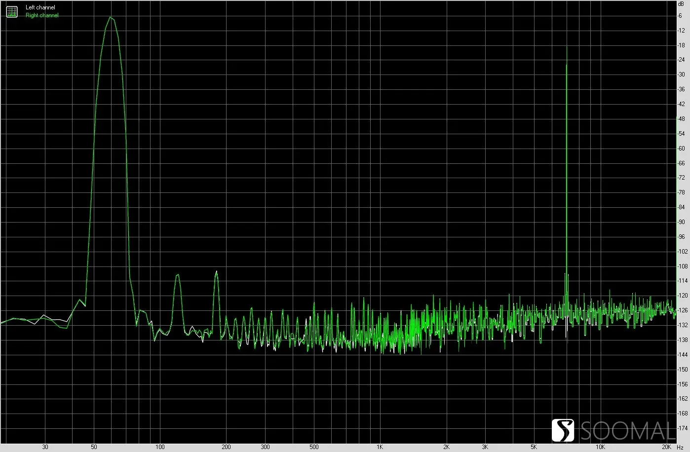Image resolution: width=690 pixels, height=452 pixels.
Task: Click the '-60' dB axis label
Action: [x=682, y=149]
